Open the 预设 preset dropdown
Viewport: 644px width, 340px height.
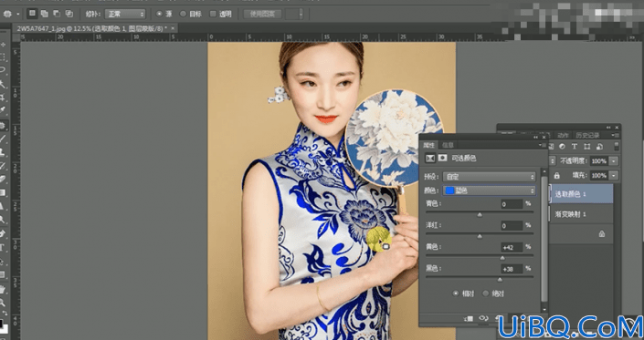(489, 177)
